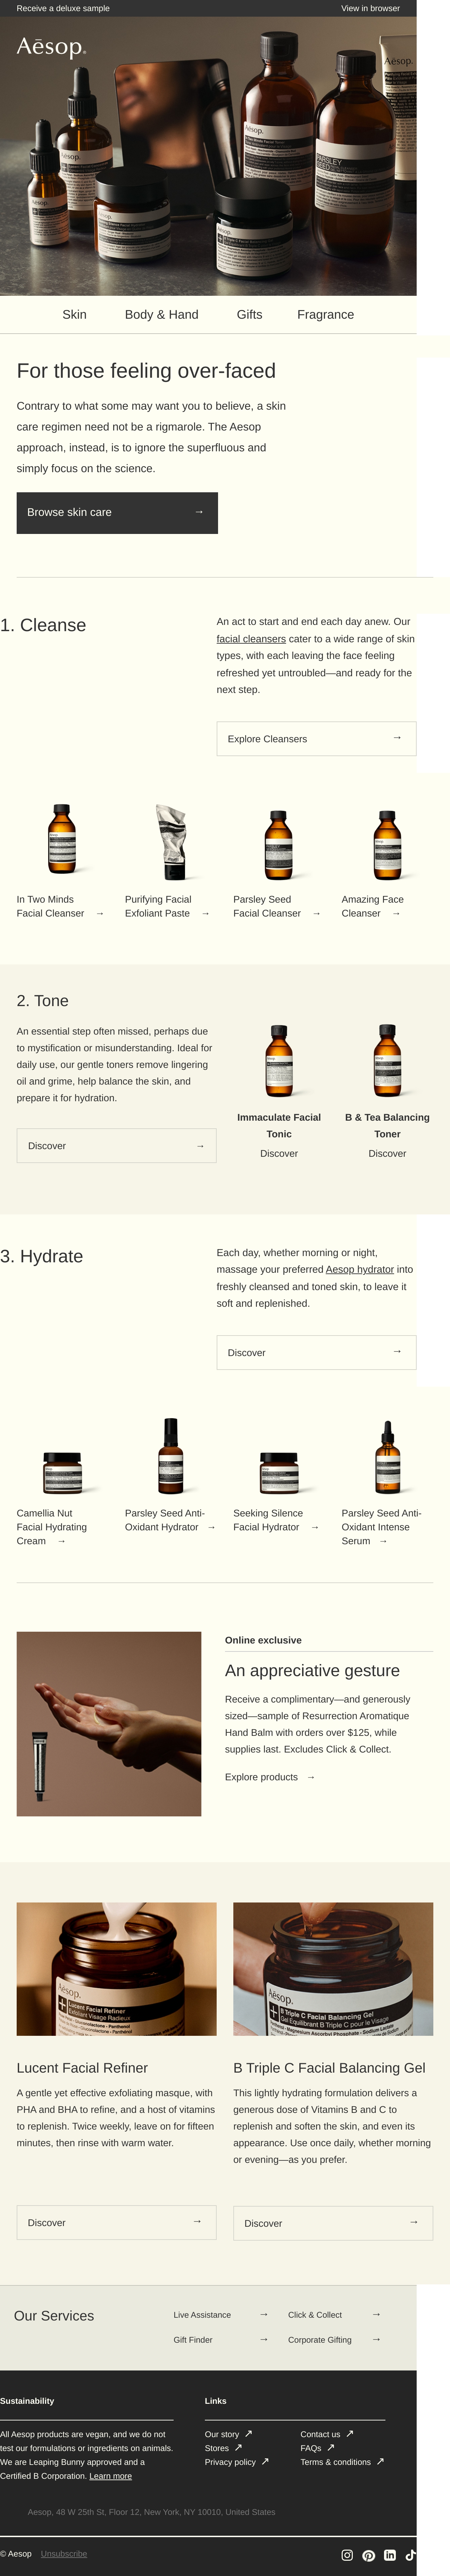
Task: Follow the Stores footer link
Action: [217, 2448]
